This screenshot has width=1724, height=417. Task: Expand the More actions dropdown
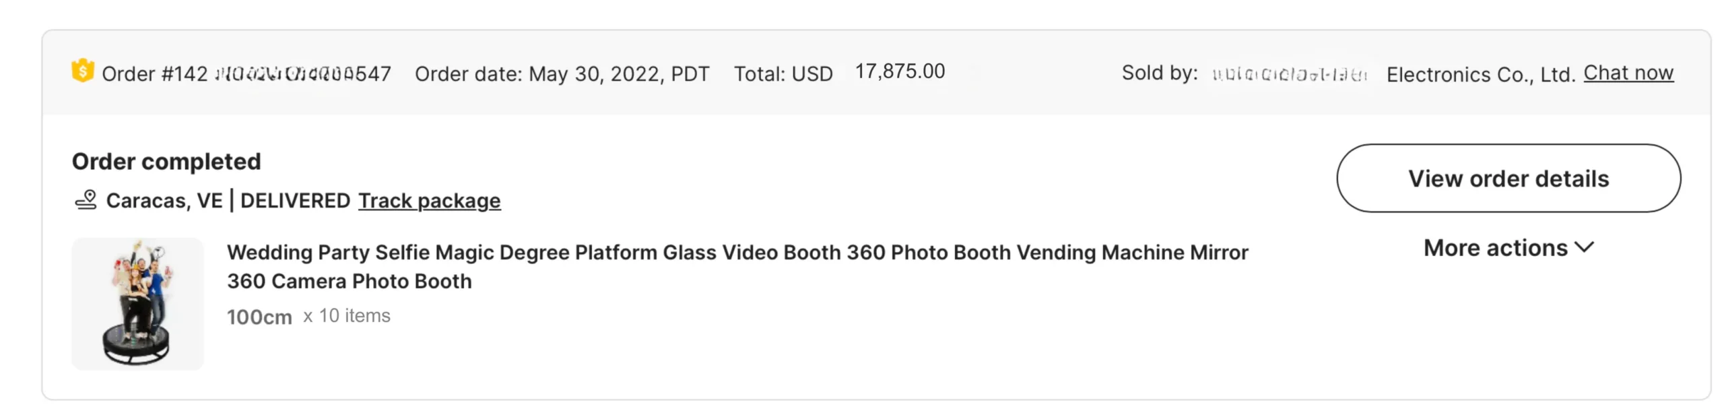(x=1507, y=248)
